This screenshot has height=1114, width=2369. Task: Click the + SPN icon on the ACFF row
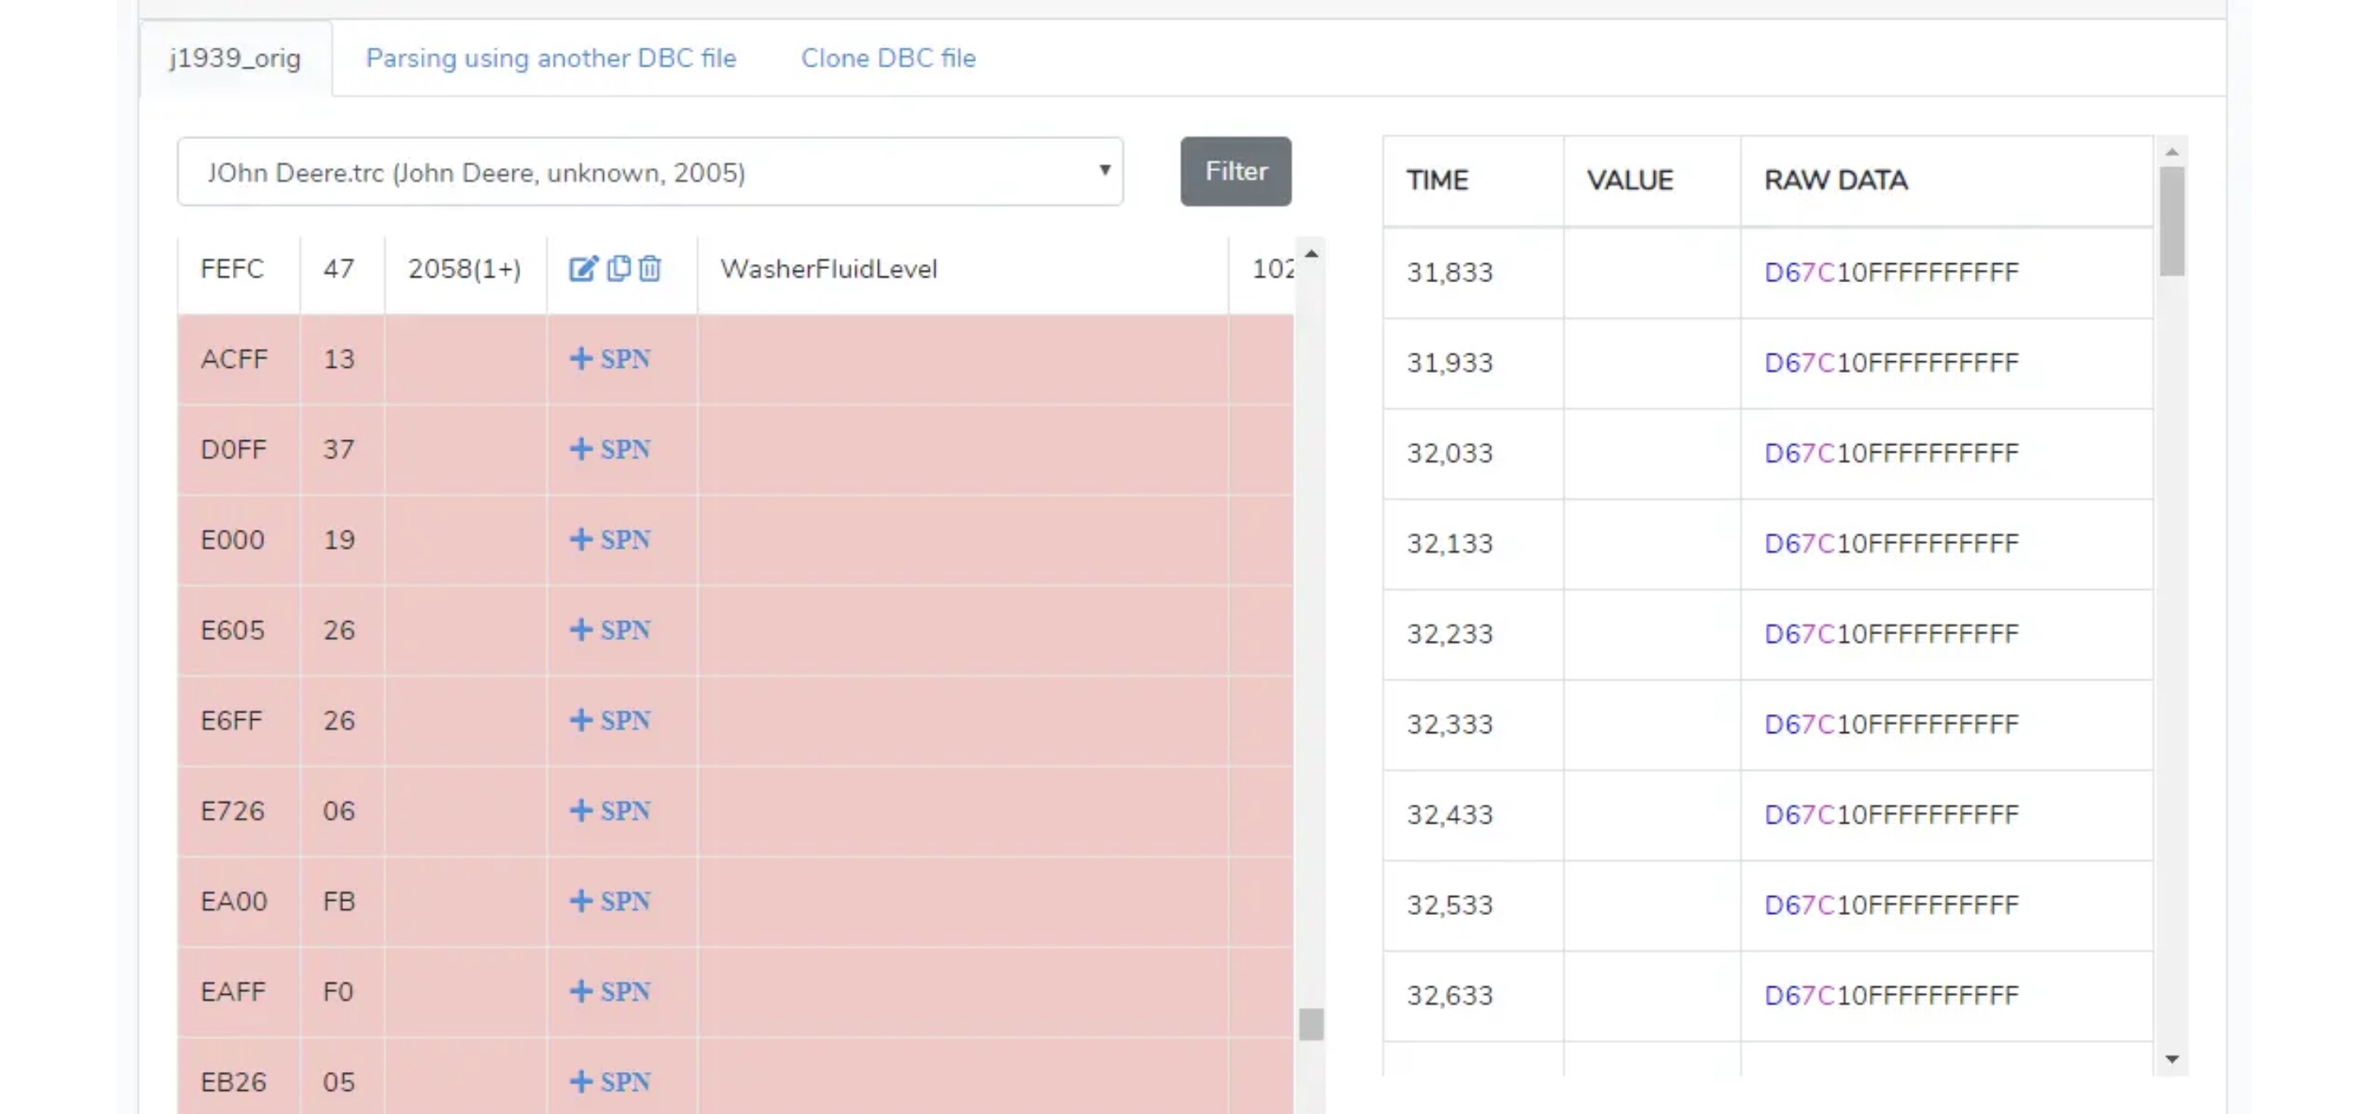pyautogui.click(x=610, y=359)
